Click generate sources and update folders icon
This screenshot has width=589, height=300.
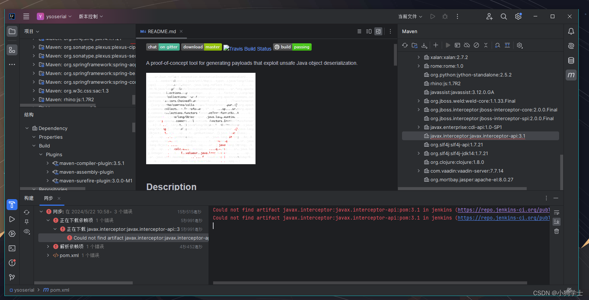(414, 45)
